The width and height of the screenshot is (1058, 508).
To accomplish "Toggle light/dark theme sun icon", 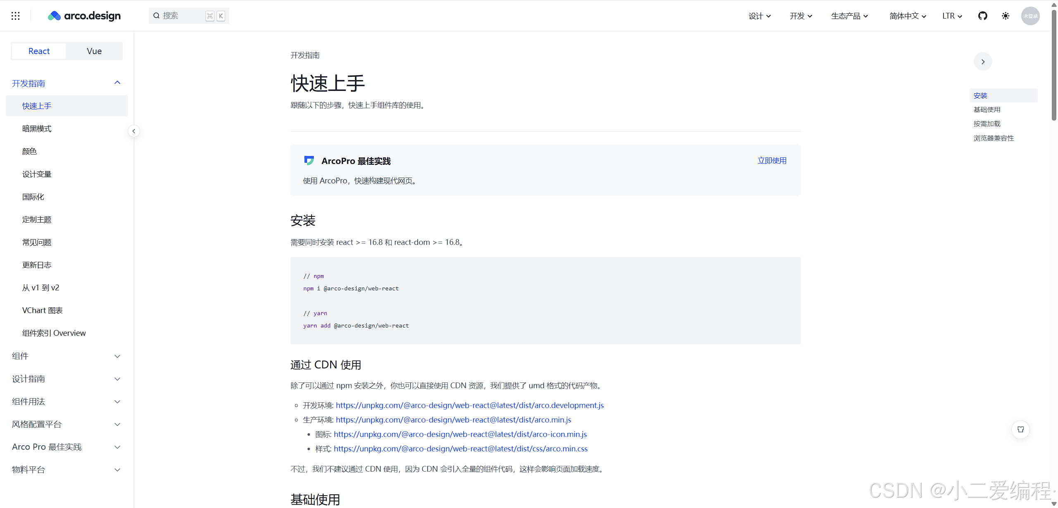I will click(x=1006, y=16).
